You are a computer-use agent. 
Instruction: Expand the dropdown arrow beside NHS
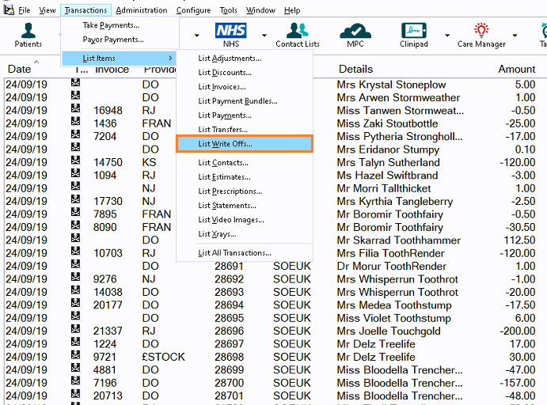point(264,36)
